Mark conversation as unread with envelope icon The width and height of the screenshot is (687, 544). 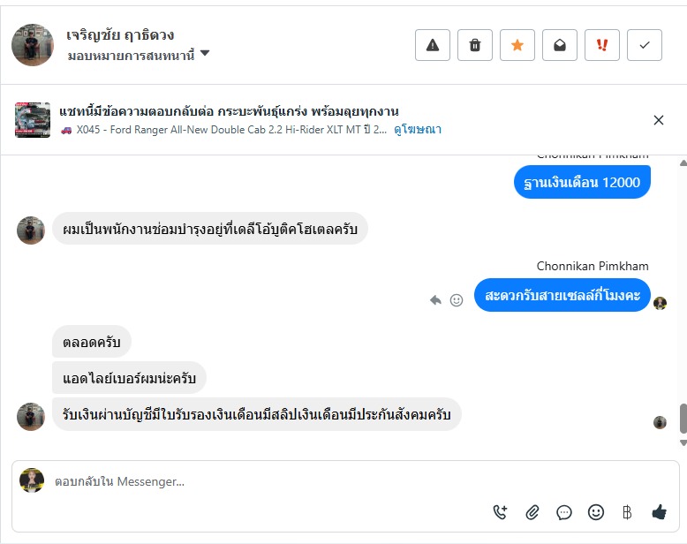[x=560, y=45]
